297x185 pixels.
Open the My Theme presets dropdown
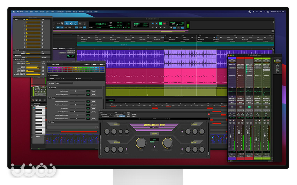coord(78,79)
